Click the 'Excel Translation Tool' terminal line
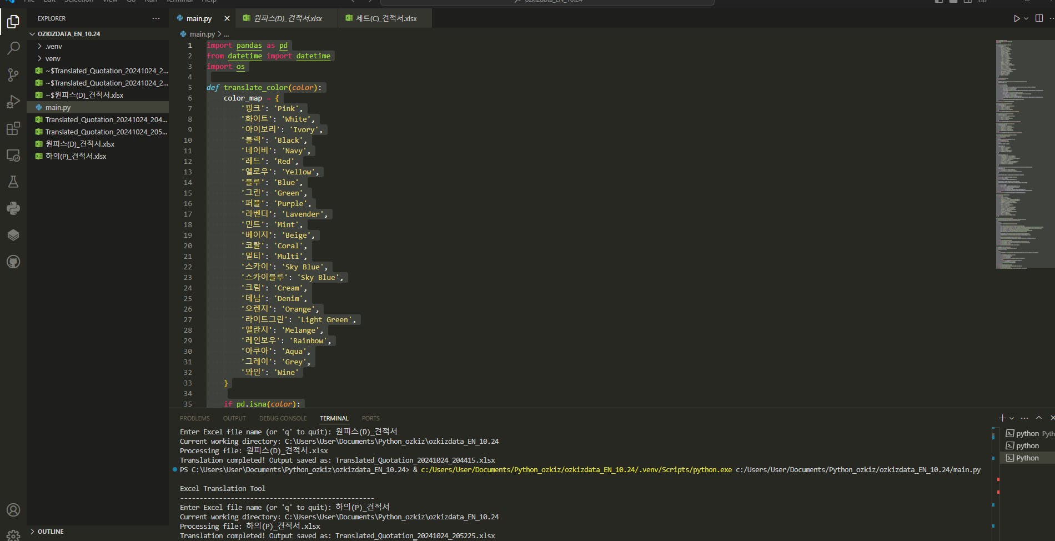This screenshot has width=1055, height=541. click(223, 489)
